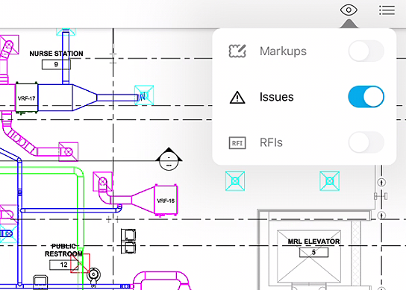Click the red issue marker near Public Restroom
The width and height of the screenshot is (406, 290).
coord(81,263)
